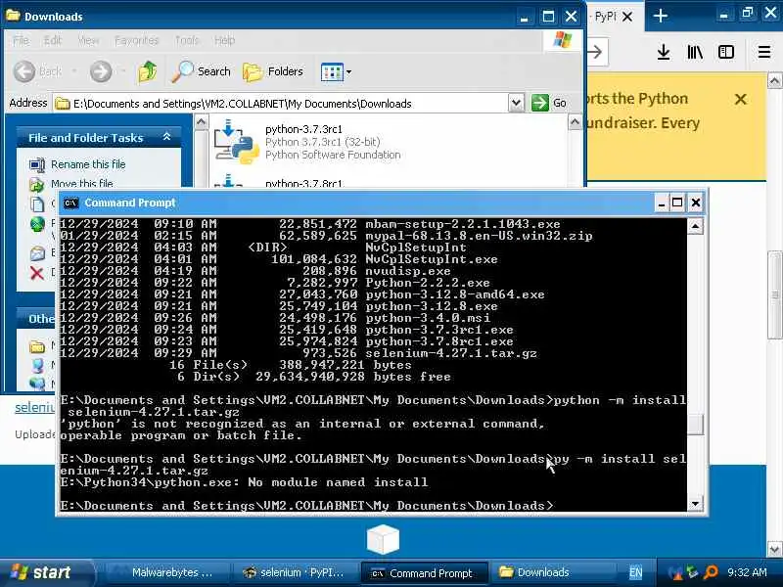Click Python-2.2.2.exe in directory listing

click(428, 283)
